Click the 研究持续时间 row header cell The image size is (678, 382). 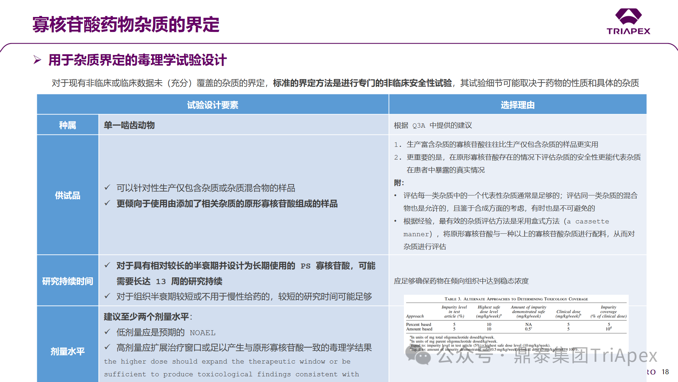point(67,281)
